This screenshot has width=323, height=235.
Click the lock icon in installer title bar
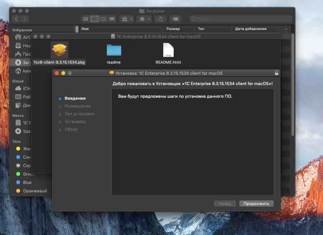[277, 73]
